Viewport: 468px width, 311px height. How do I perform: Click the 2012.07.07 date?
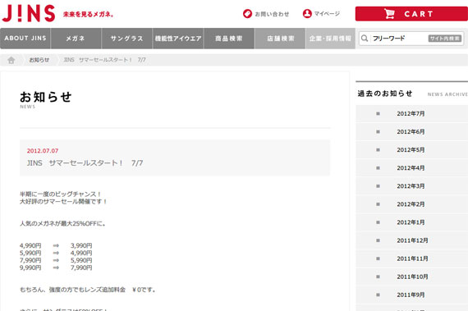pos(43,151)
